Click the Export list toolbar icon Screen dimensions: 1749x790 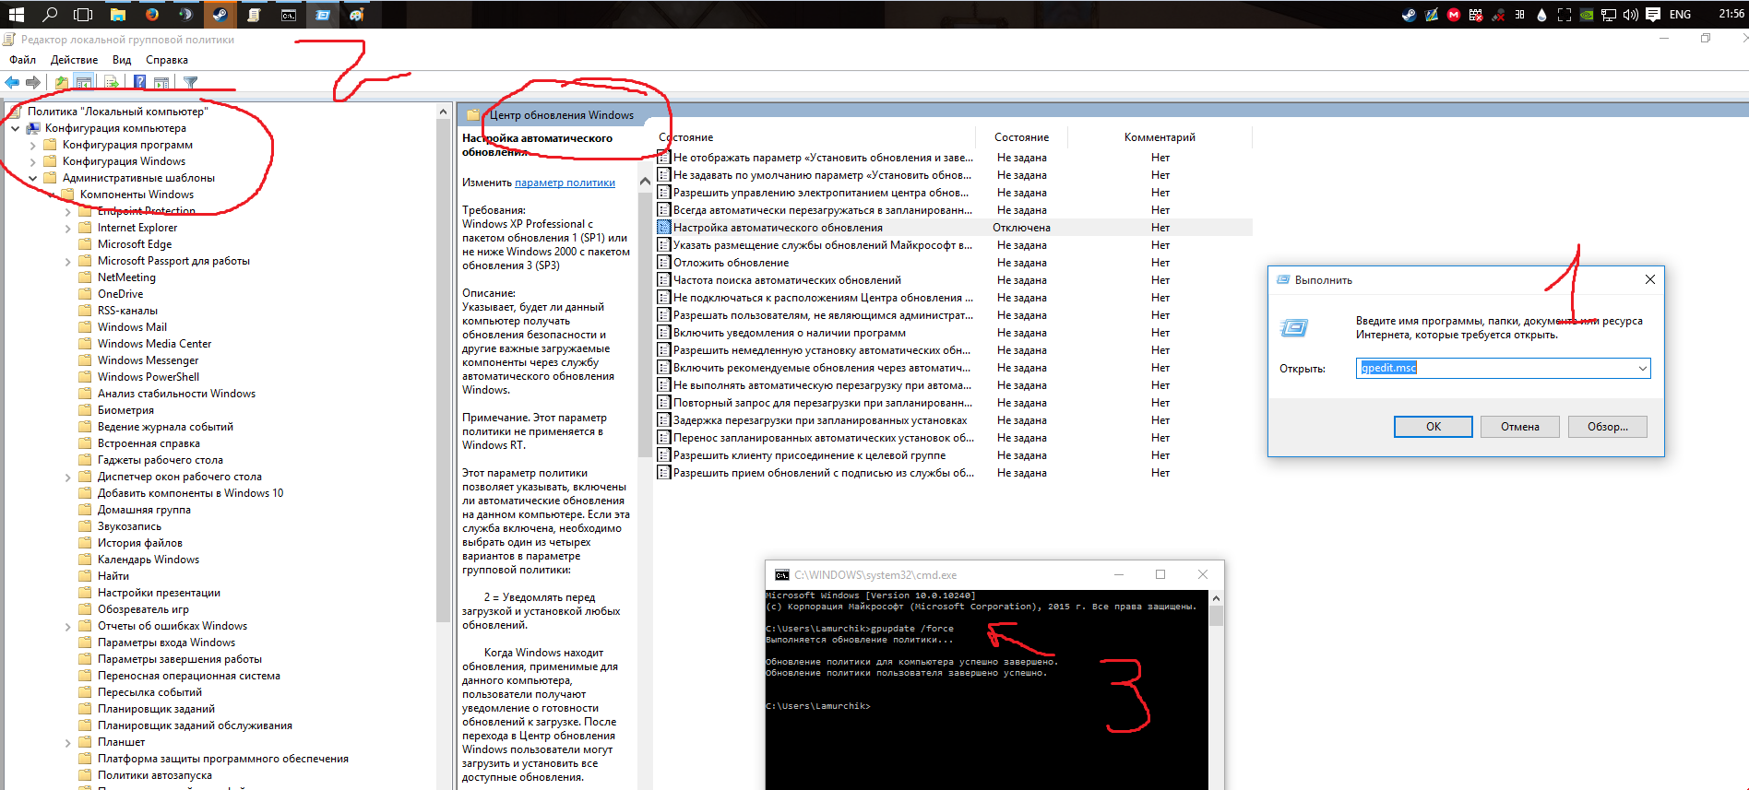[111, 83]
